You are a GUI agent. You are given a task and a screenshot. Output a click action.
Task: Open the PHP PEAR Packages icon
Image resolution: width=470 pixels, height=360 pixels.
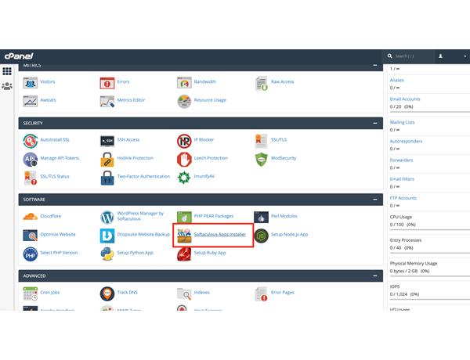pos(184,218)
